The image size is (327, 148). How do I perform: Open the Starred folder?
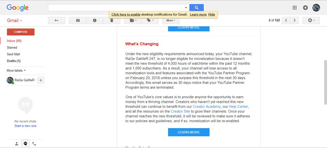point(12,47)
